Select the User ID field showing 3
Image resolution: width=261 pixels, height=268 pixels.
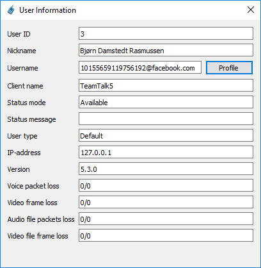(x=166, y=33)
